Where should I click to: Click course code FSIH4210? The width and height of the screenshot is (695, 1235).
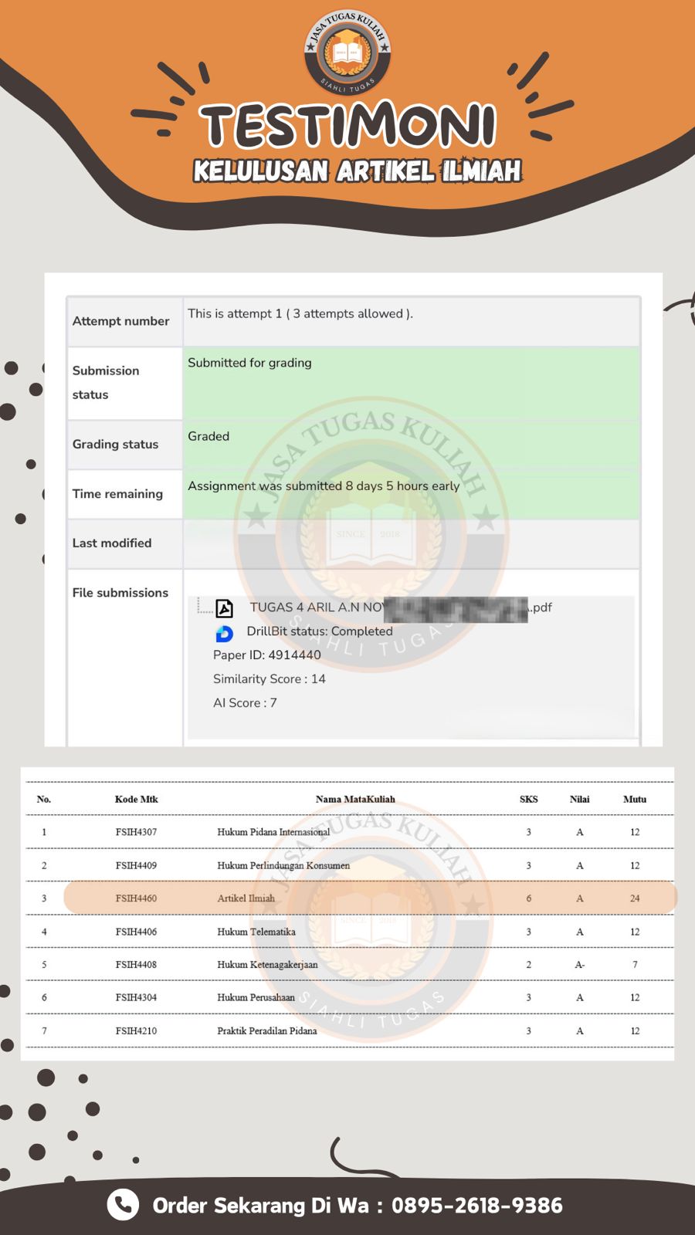[137, 1030]
